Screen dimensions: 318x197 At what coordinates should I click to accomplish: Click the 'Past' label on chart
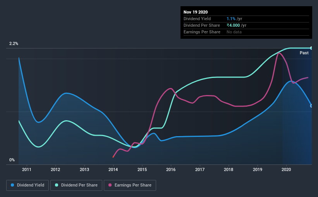pyautogui.click(x=304, y=53)
